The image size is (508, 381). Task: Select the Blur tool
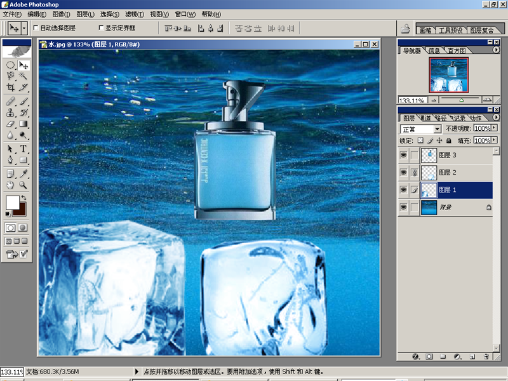pos(11,135)
